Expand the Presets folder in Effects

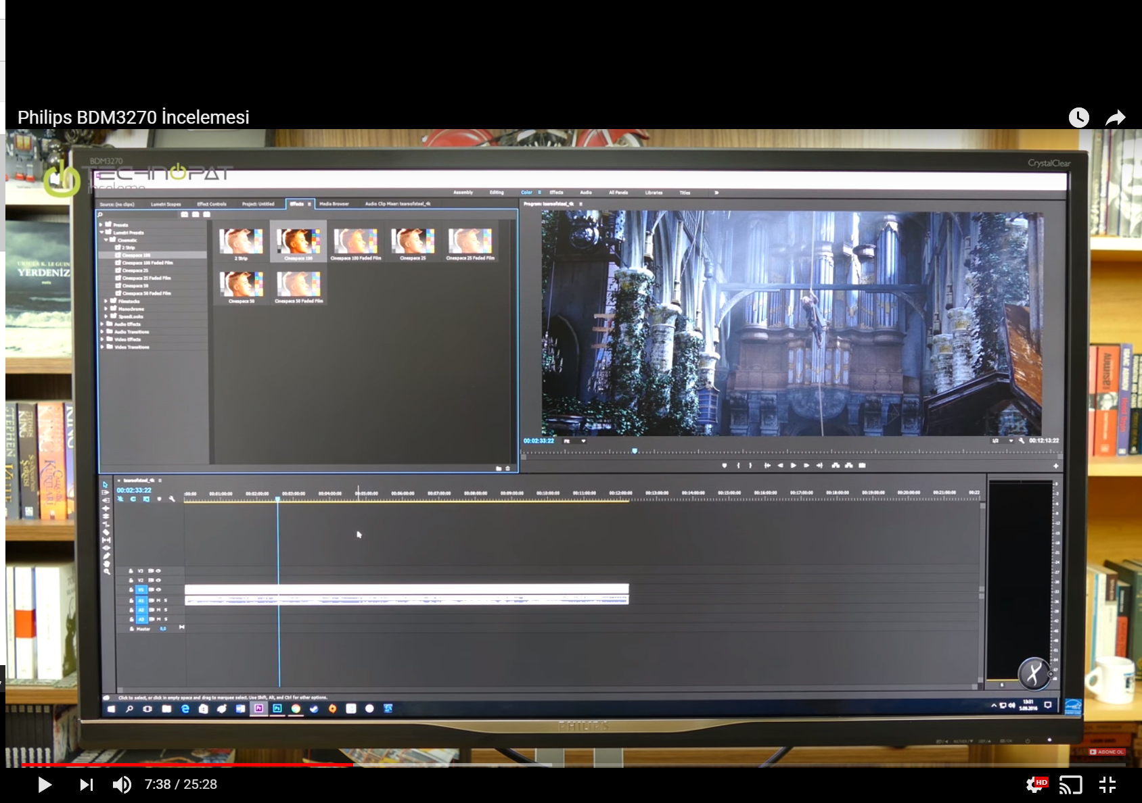101,225
